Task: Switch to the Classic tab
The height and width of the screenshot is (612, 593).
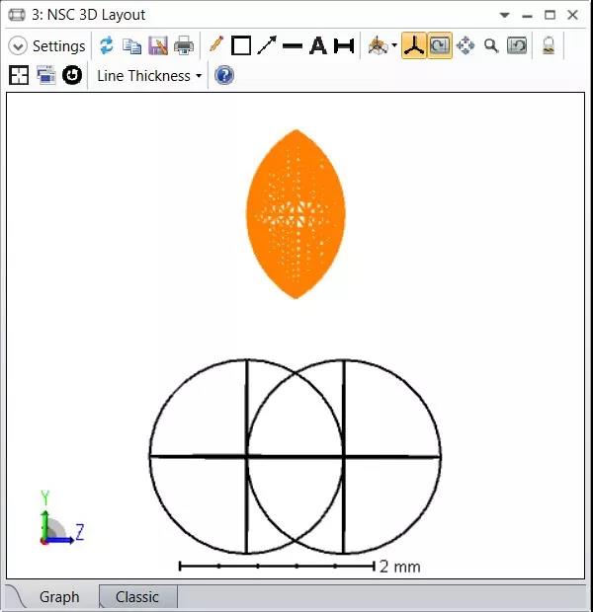Action: point(137,596)
